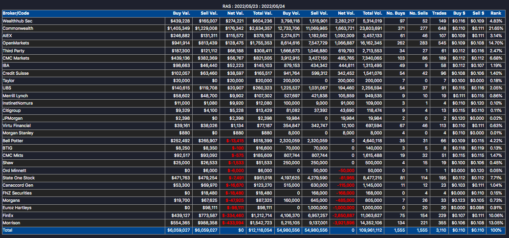Select the Euroz Hartleys broker name
This screenshot has height=238, width=509.
click(x=17, y=208)
